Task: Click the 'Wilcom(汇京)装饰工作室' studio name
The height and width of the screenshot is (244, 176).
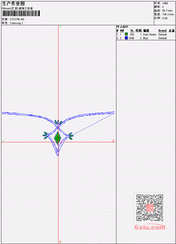Action: [17, 9]
